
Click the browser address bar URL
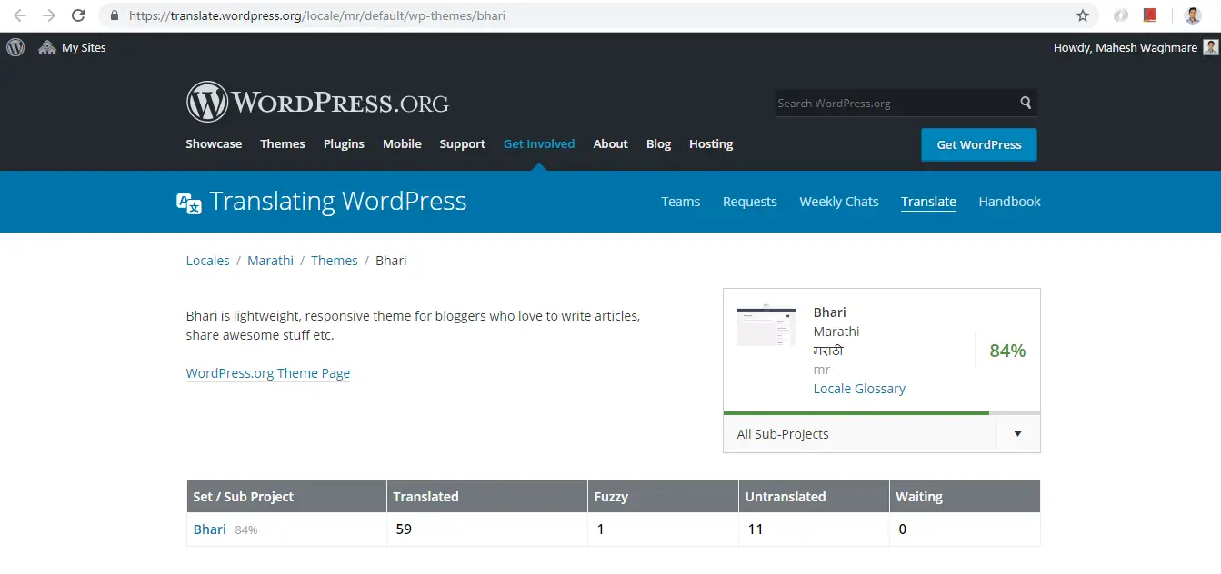click(317, 15)
